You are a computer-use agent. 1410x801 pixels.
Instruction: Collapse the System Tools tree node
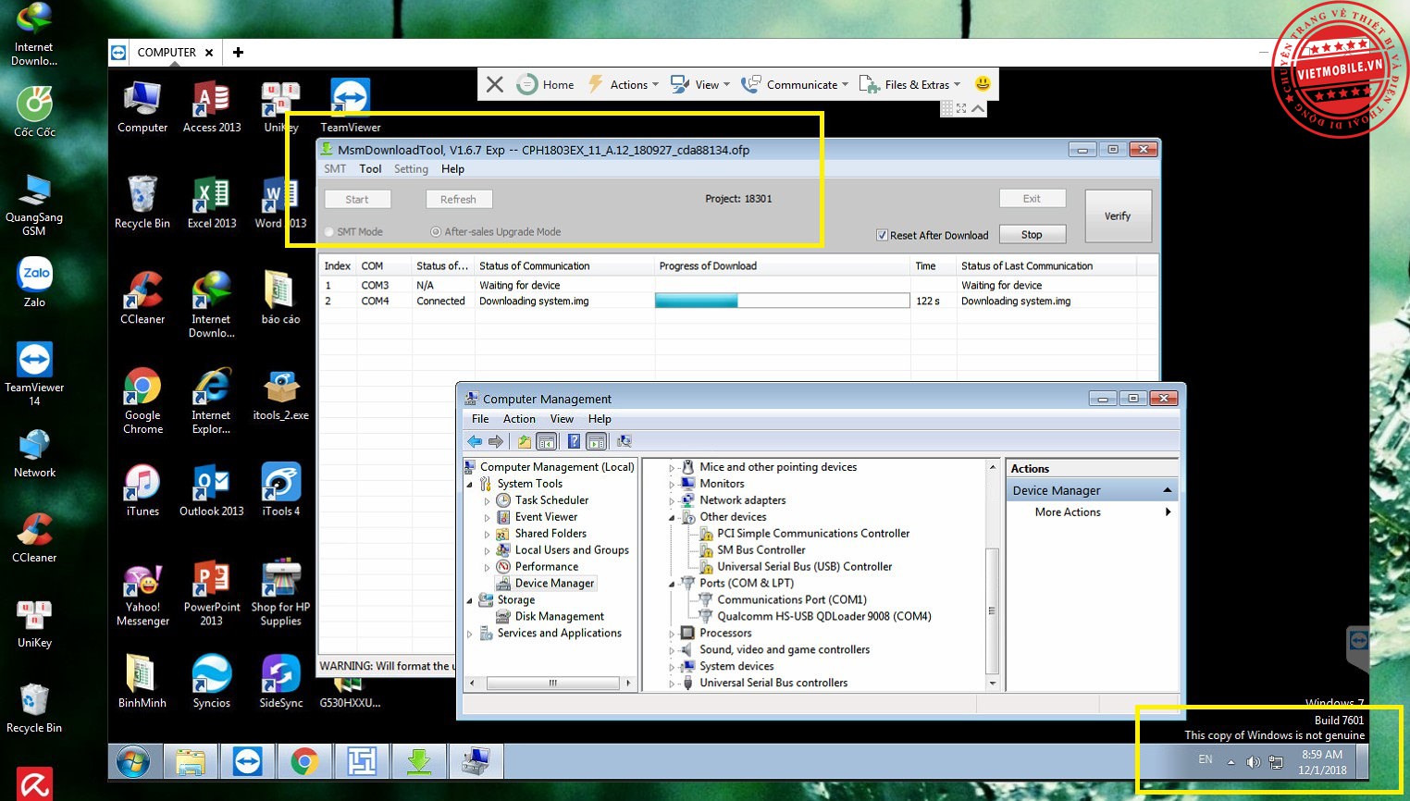click(470, 484)
